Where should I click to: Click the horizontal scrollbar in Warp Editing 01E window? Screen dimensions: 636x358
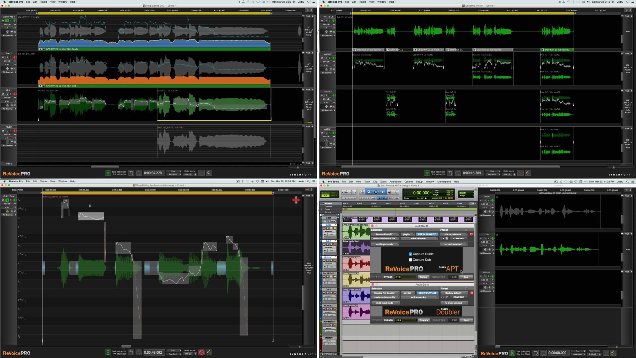pos(105,167)
